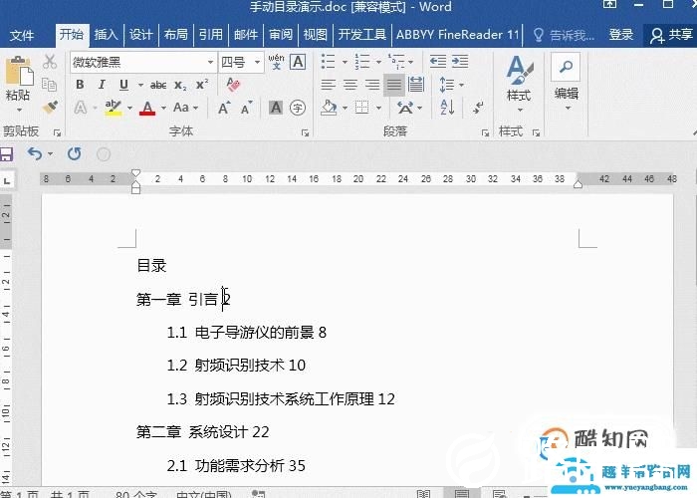Click the Cut scissors icon
Viewport: 697px width, 498px height.
[x=50, y=62]
